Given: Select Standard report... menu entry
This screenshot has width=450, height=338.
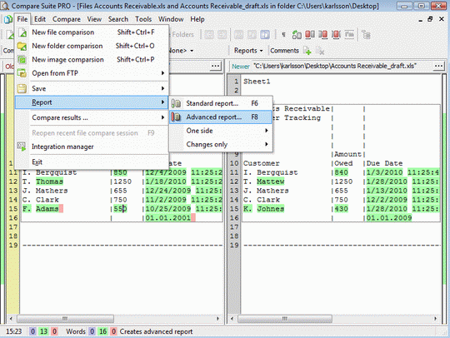Looking at the screenshot, I should pos(220,103).
